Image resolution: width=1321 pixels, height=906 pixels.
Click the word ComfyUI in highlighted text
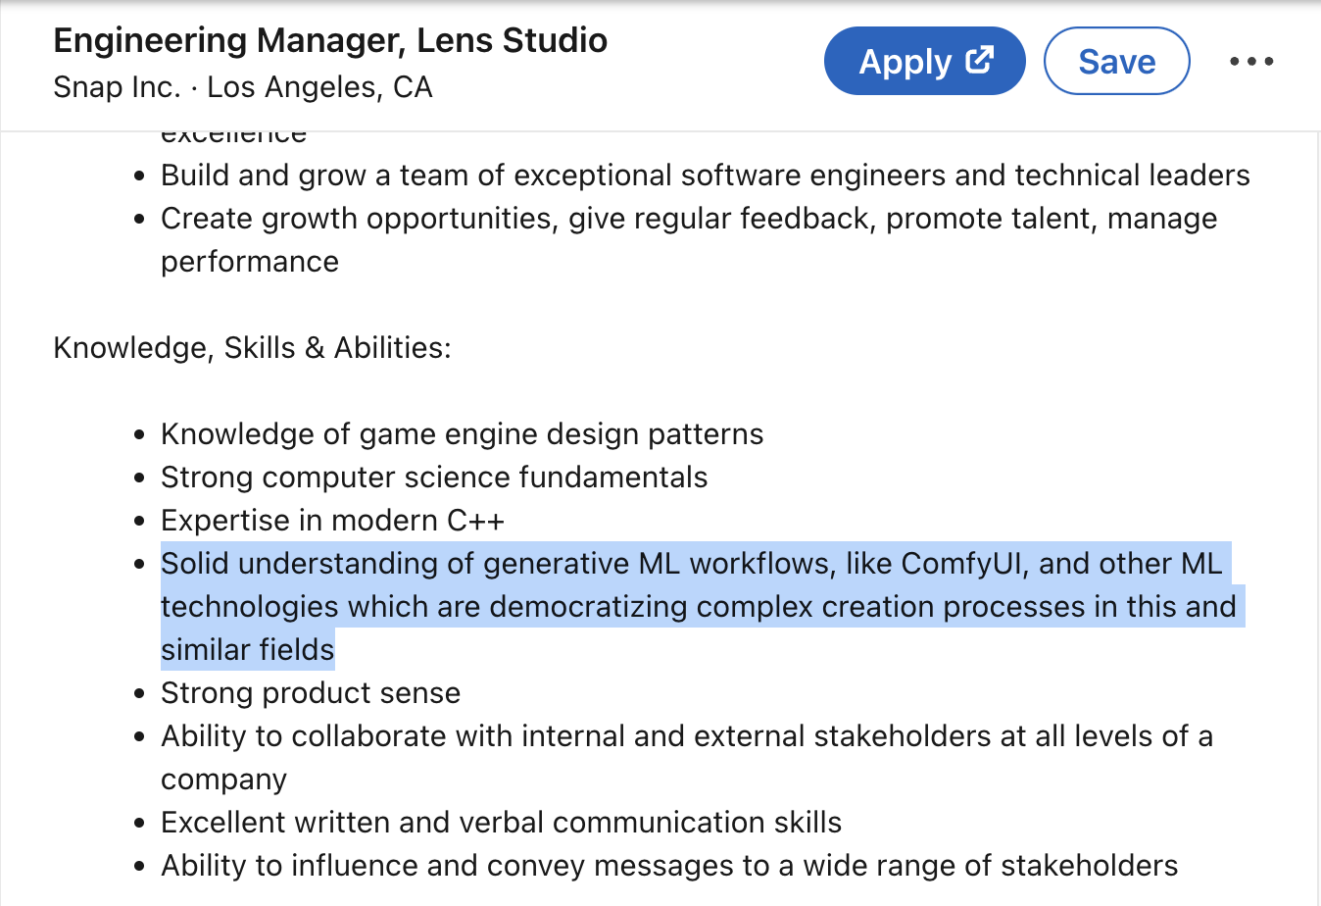[x=964, y=564]
